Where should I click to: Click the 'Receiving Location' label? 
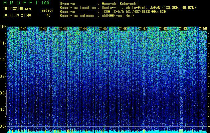78,8
